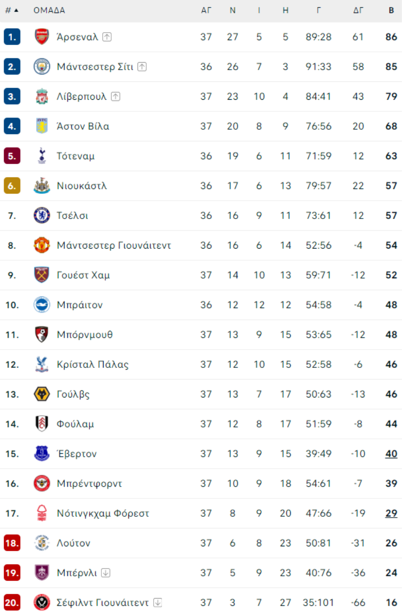Image resolution: width=402 pixels, height=612 pixels.
Task: Click the Liverpool club crest icon
Action: [42, 97]
